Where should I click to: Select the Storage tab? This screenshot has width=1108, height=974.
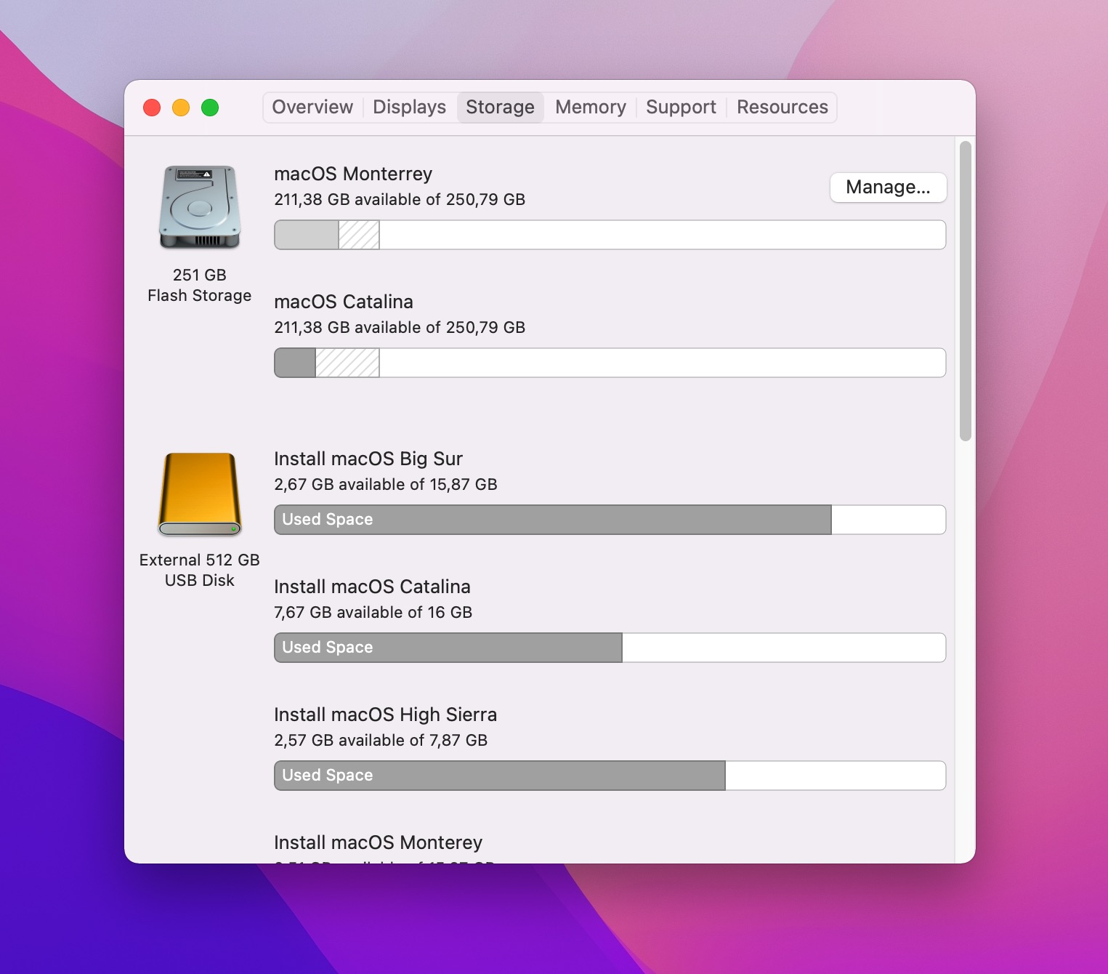coord(500,108)
